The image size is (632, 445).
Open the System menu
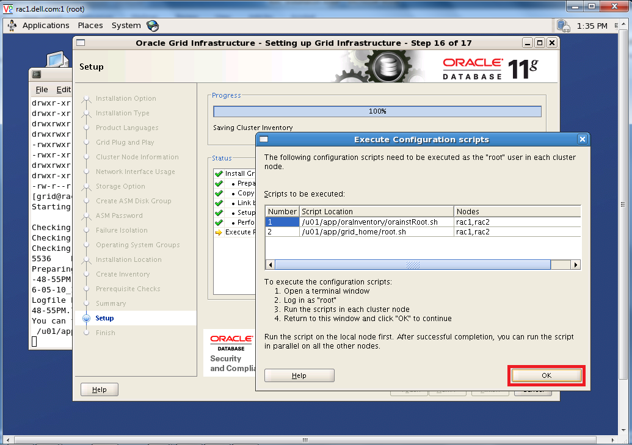(126, 26)
